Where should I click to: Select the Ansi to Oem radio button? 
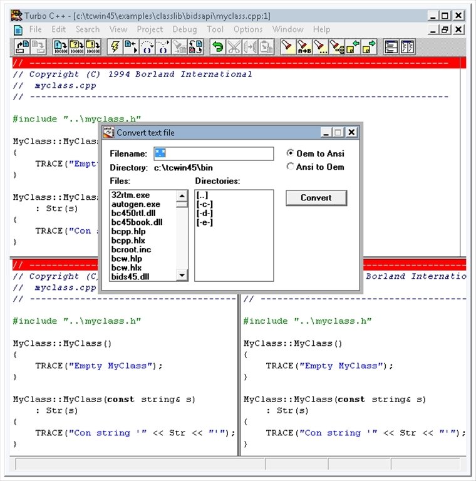click(290, 166)
